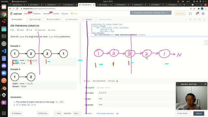Click Use Example Testcases link
The height and width of the screenshot is (117, 208).
[105, 113]
